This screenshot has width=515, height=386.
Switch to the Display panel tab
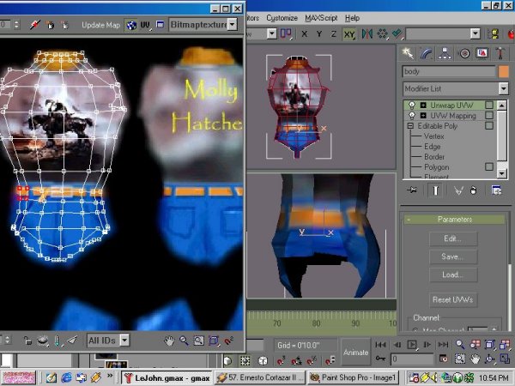pos(482,53)
